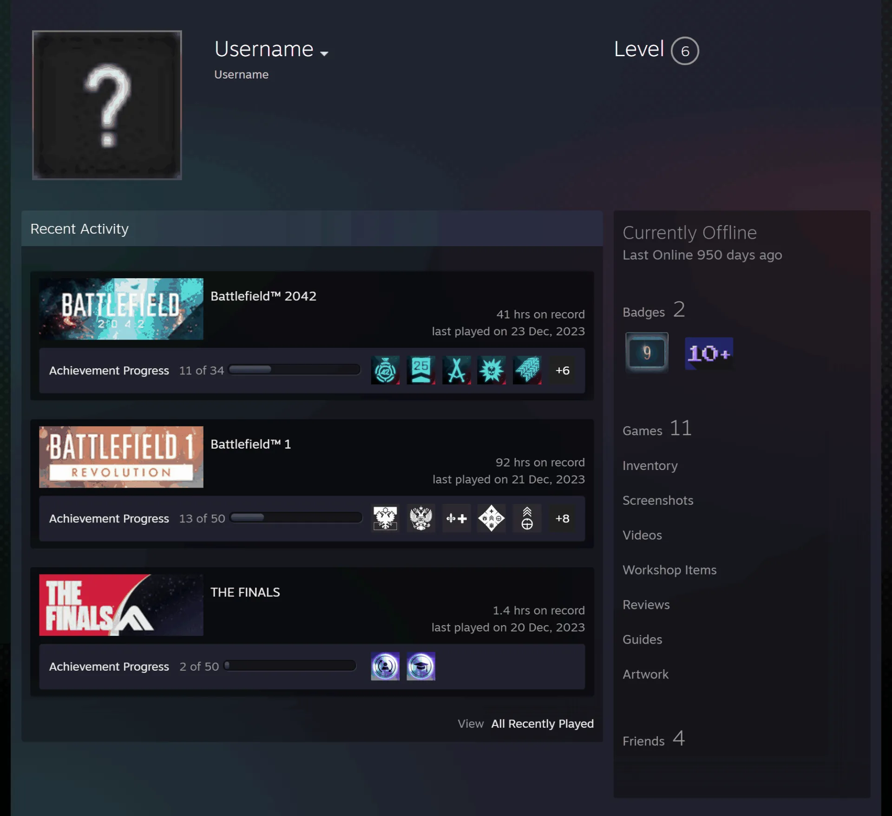The image size is (892, 816).
Task: Show the +6 more Battlefield 2042 achievements
Action: coord(563,370)
